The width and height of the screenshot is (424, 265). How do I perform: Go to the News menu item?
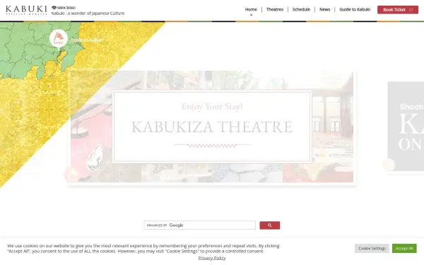point(325,9)
